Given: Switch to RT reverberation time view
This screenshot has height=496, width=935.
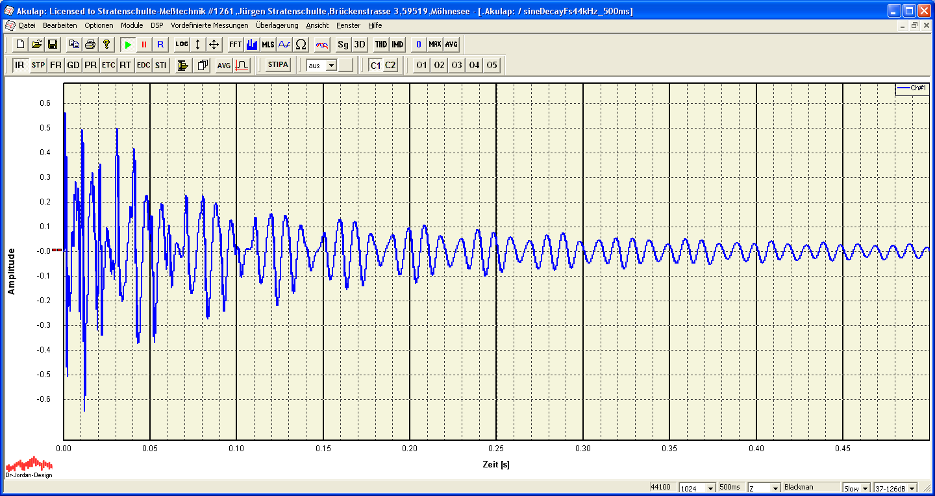Looking at the screenshot, I should [125, 66].
